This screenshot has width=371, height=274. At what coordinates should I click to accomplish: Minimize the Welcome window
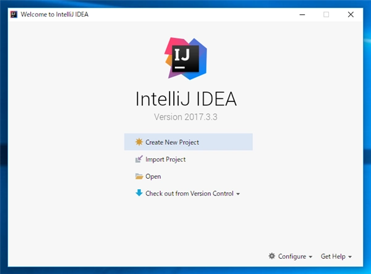click(x=302, y=15)
